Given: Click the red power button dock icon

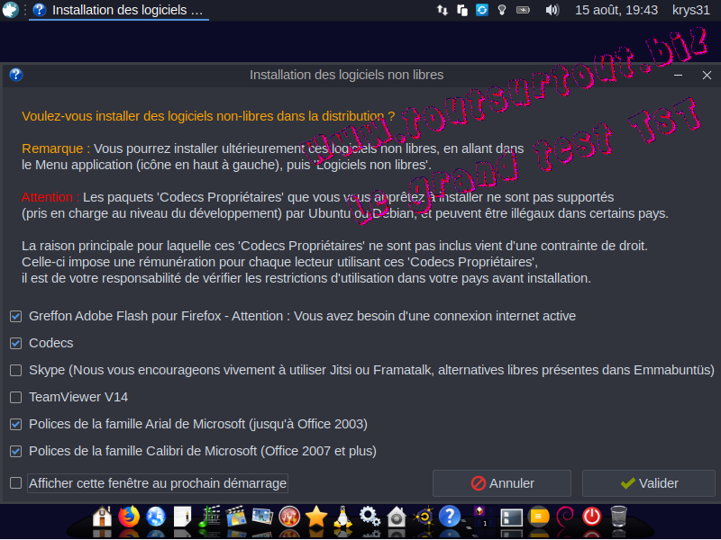Looking at the screenshot, I should click(x=592, y=517).
